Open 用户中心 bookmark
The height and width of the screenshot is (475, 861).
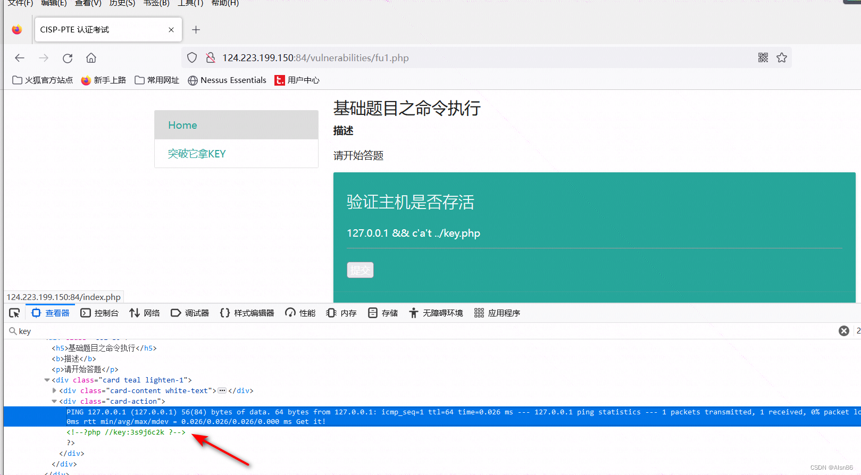click(297, 80)
